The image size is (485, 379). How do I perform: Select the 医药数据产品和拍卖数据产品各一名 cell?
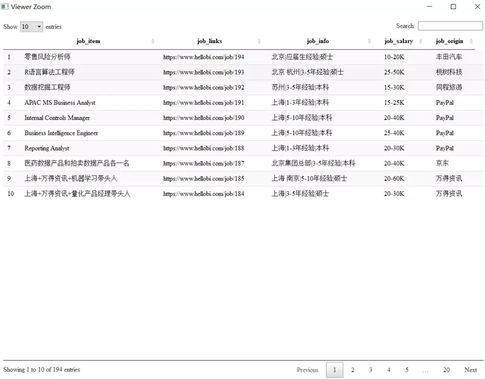[77, 163]
